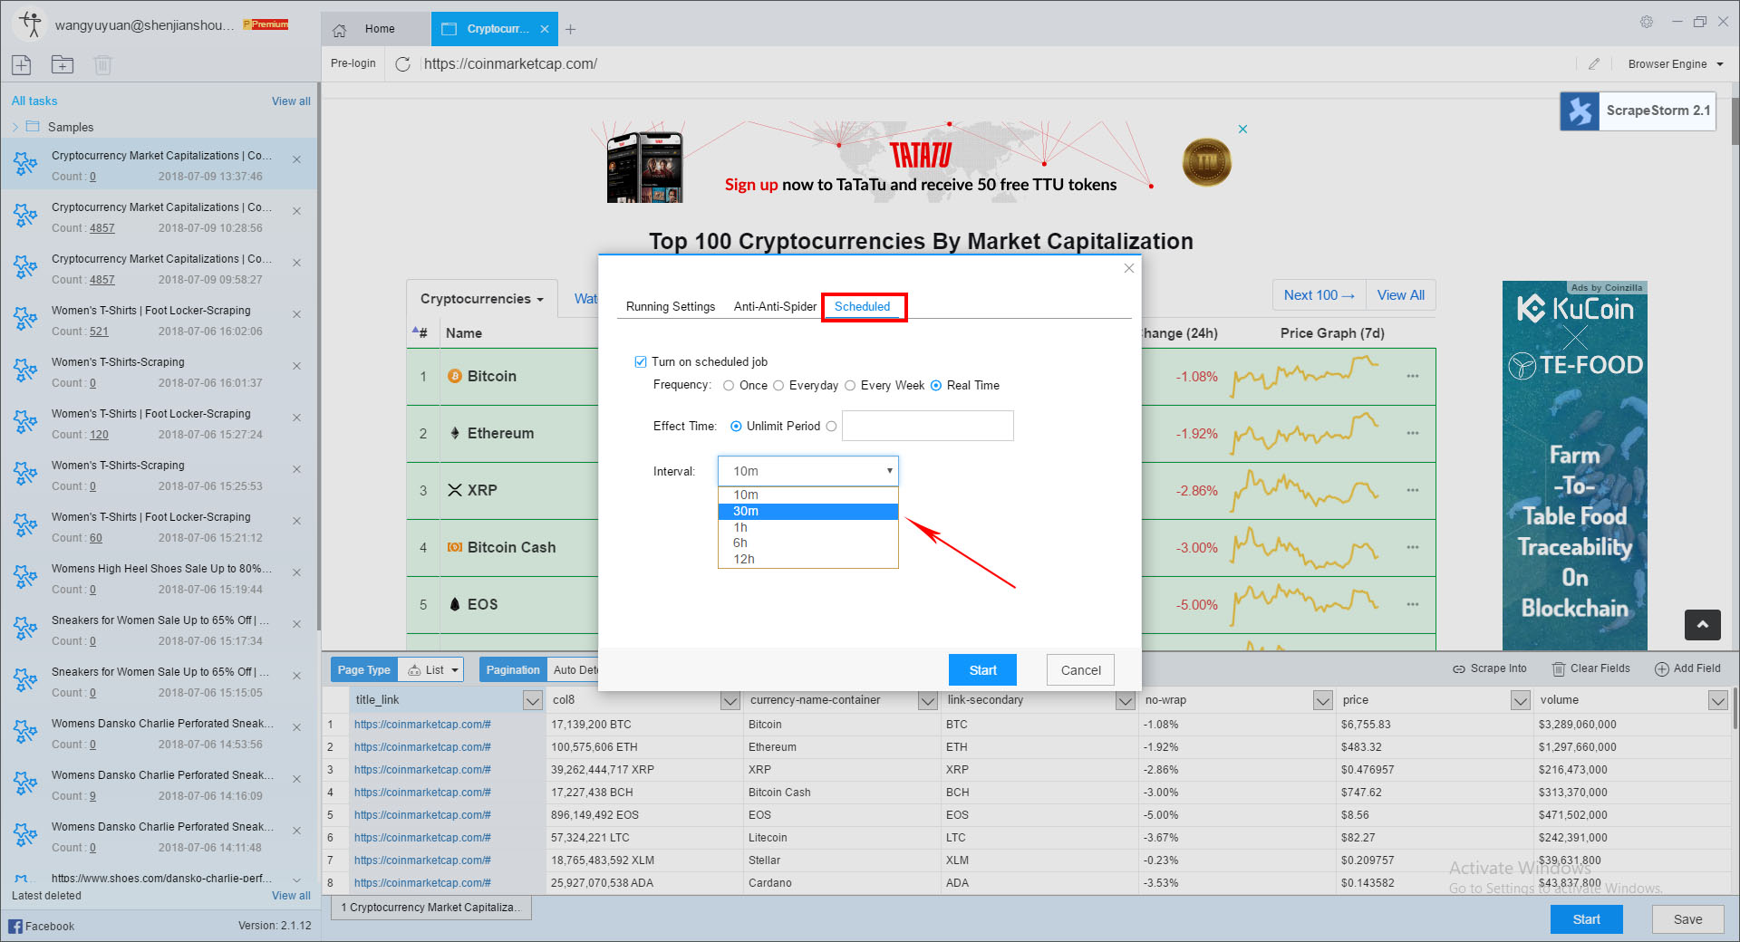The width and height of the screenshot is (1740, 942).
Task: Click Cancel in the dialog
Action: 1080,670
